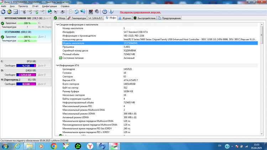Click the disk icon with magnifying glass
The width and height of the screenshot is (267, 150).
pos(42,12)
